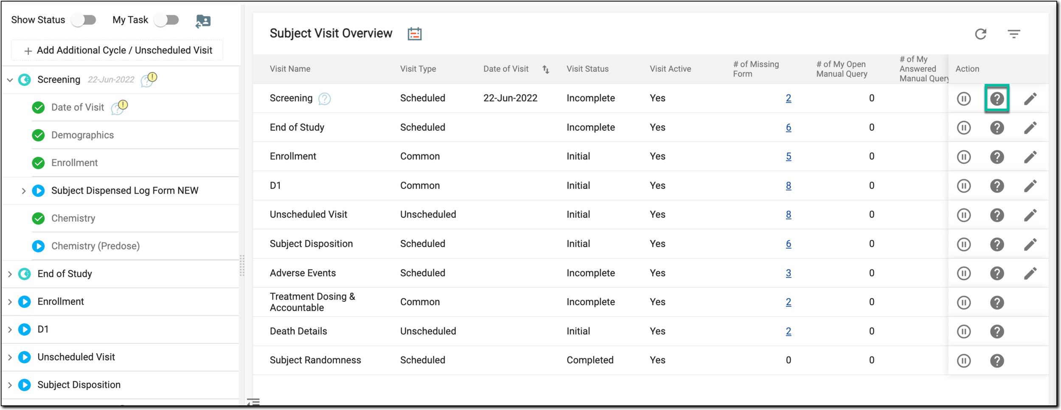The width and height of the screenshot is (1061, 410).
Task: Select the Chemistry form
Action: [73, 219]
